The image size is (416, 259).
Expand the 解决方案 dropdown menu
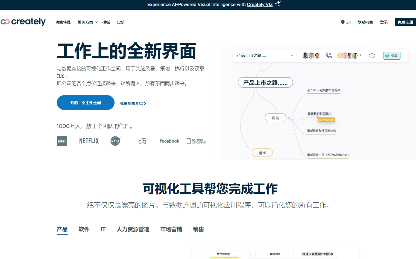click(x=87, y=22)
